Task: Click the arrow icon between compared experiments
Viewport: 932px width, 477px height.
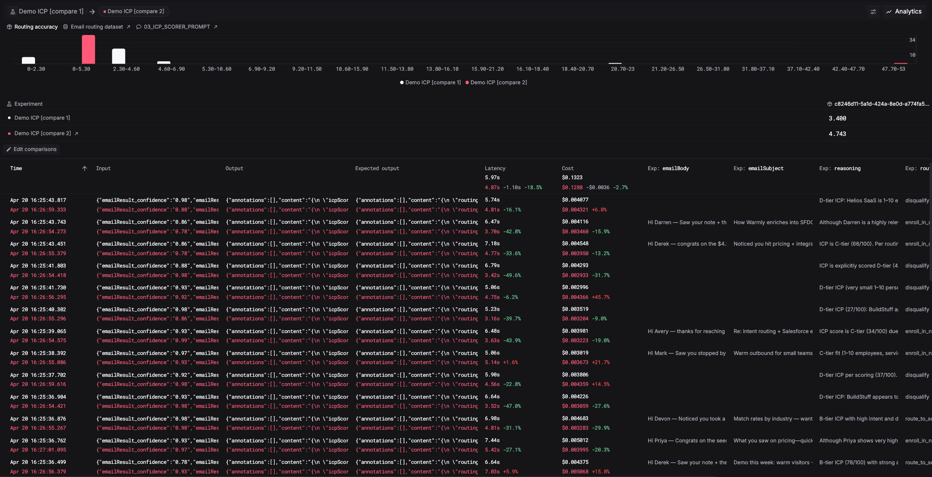Action: (x=92, y=12)
